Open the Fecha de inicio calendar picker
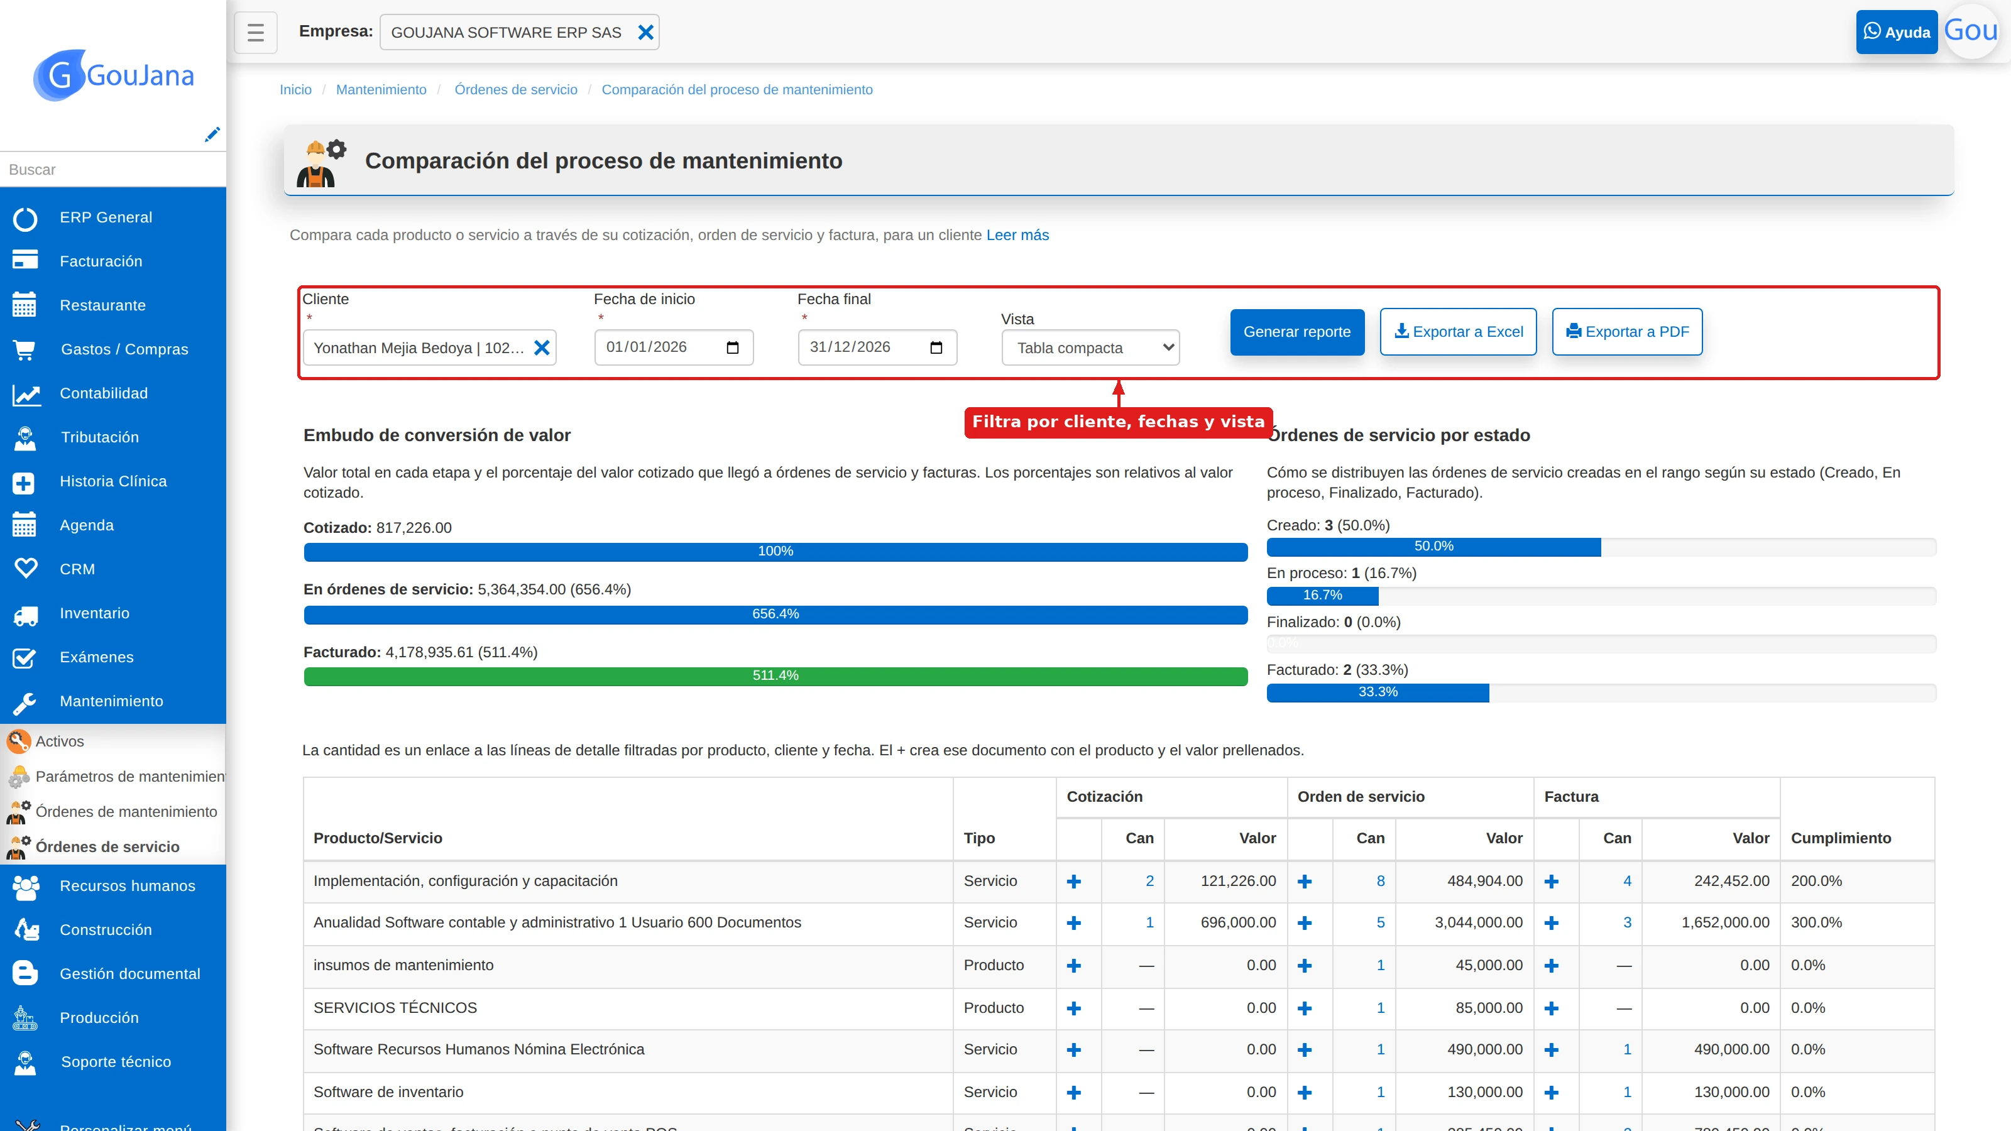 732,347
